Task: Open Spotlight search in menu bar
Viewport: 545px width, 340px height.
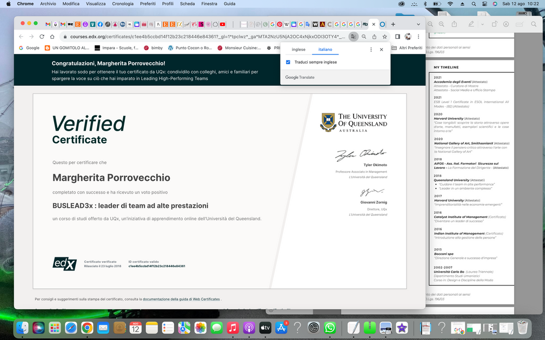Action: tap(474, 4)
